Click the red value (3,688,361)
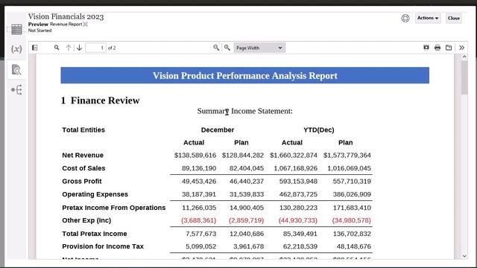This screenshot has height=268, width=477. click(199, 220)
